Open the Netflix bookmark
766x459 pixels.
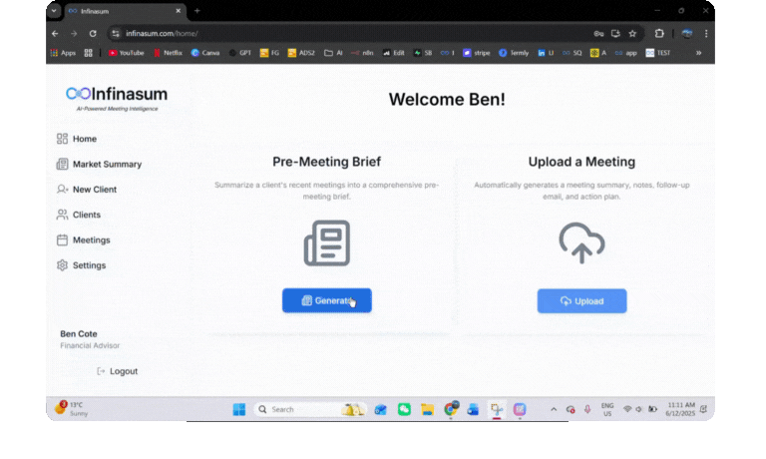tap(168, 53)
